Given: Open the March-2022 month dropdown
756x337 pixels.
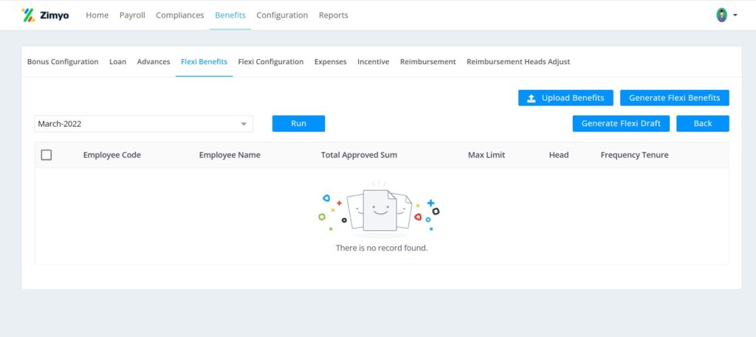Looking at the screenshot, I should point(144,124).
